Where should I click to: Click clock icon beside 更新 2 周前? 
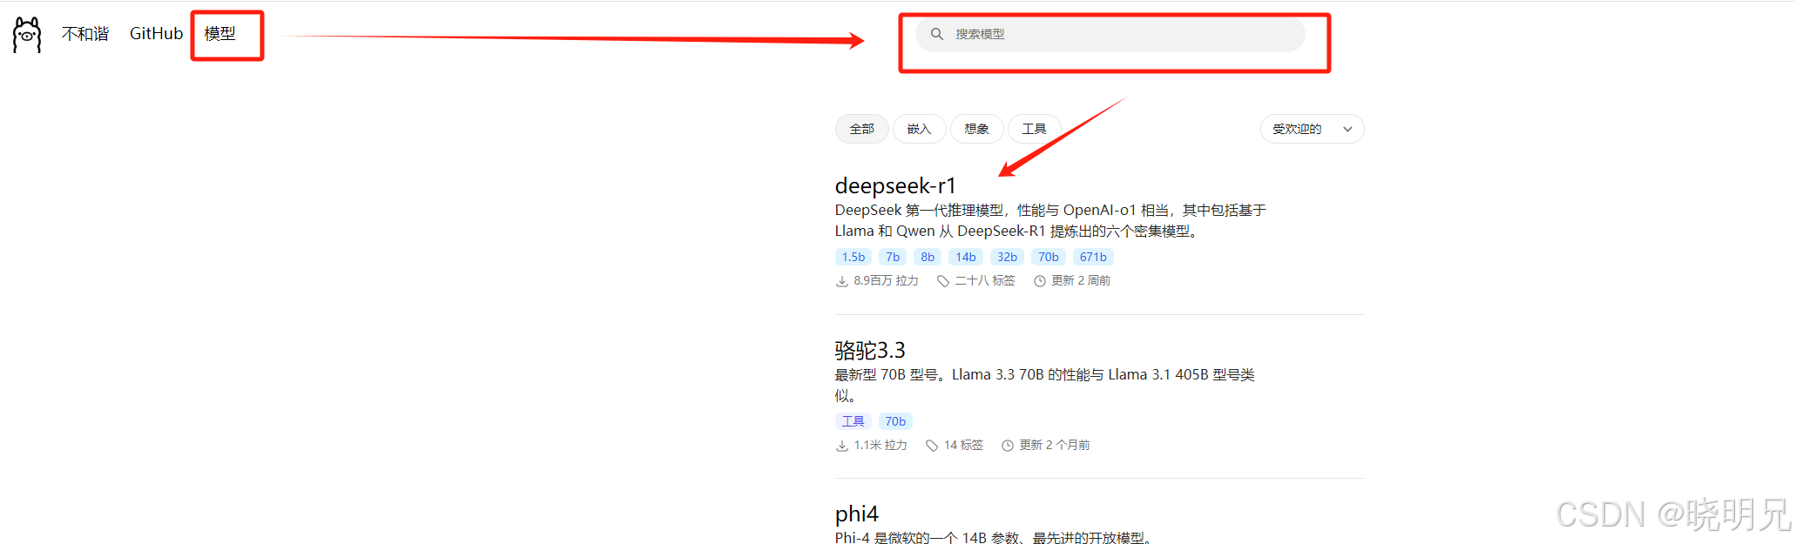click(1040, 281)
